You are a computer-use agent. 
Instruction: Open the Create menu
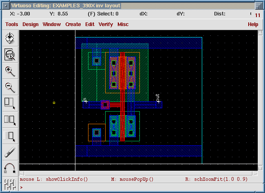[x=73, y=24]
